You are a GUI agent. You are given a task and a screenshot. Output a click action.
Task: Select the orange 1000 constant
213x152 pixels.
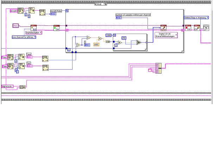(96, 45)
